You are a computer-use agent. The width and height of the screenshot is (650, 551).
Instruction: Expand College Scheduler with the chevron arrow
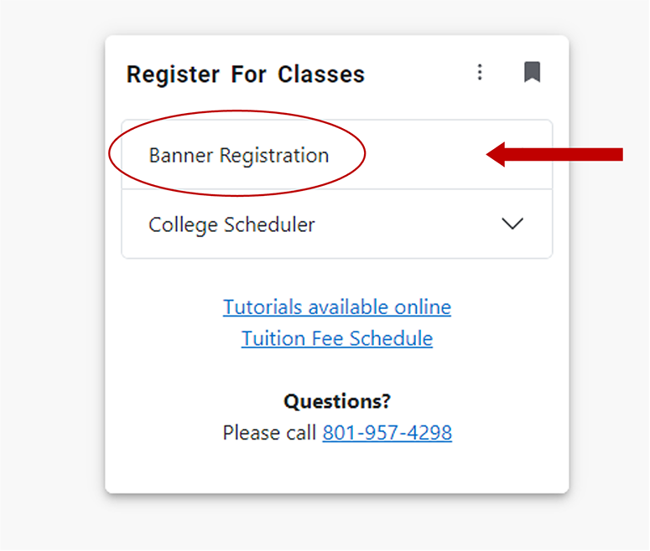tap(512, 224)
